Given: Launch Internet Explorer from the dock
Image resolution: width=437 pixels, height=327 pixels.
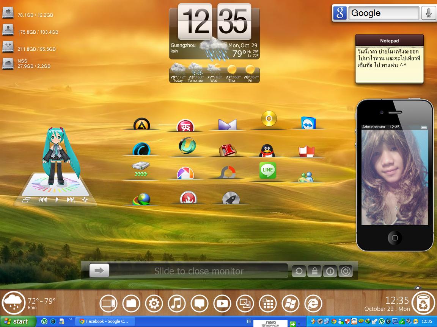Looking at the screenshot, I should coord(313,303).
